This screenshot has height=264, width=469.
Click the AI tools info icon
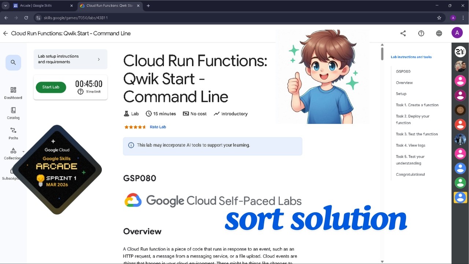pyautogui.click(x=131, y=145)
